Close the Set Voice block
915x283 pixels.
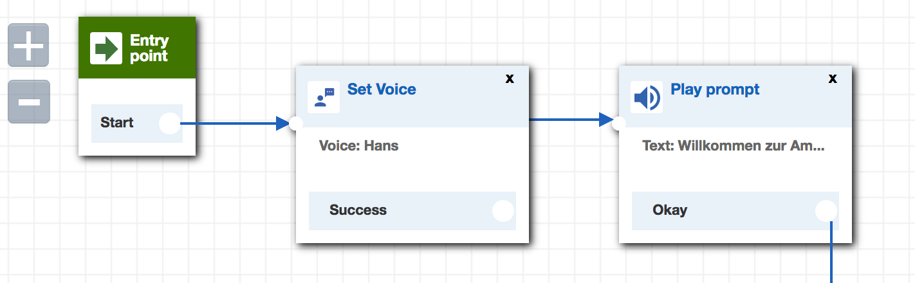(x=510, y=78)
